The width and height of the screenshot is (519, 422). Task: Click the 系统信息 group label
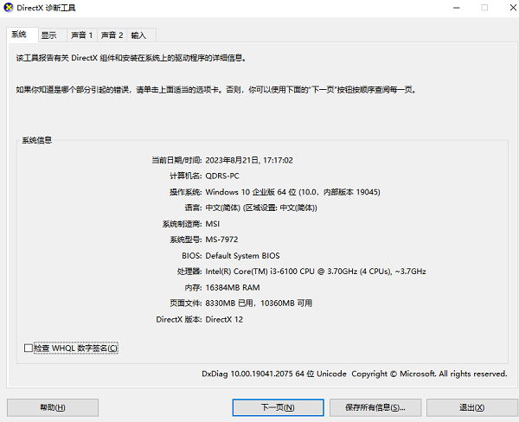[x=36, y=140]
